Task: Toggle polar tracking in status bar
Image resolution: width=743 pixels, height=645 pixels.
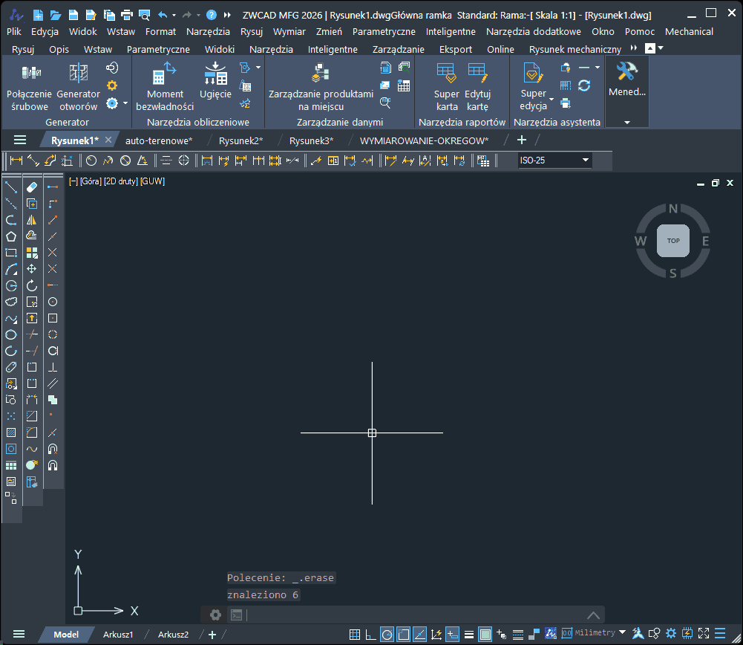Action: [x=387, y=634]
